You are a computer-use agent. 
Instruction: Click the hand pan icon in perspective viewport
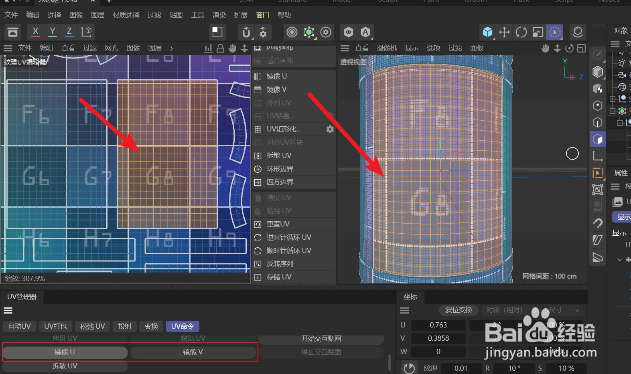point(545,48)
